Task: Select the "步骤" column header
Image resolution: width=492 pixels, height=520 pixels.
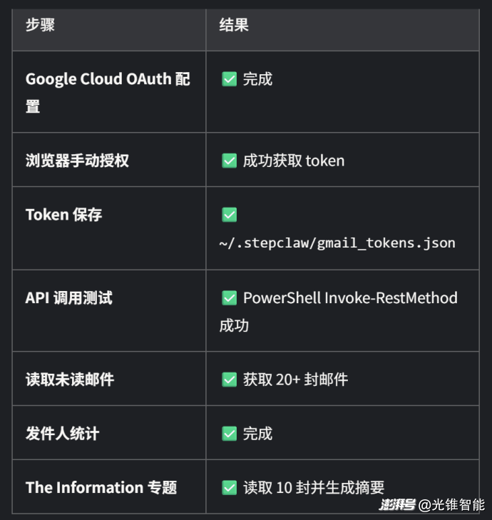Action: [x=40, y=25]
